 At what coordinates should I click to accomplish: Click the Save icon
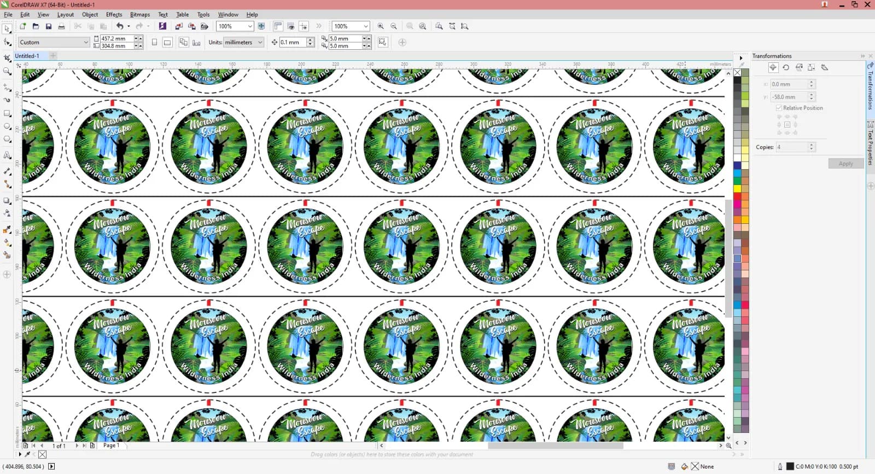tap(49, 26)
